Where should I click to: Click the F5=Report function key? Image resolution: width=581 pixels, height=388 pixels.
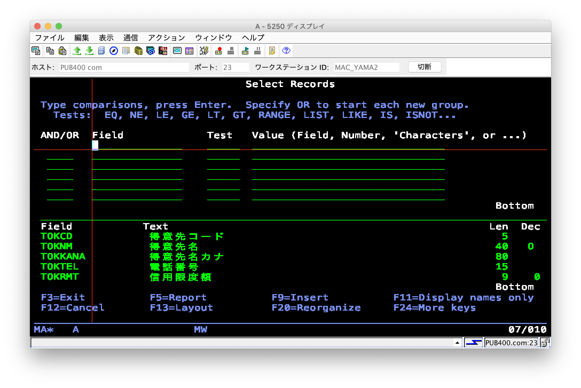[x=178, y=298]
